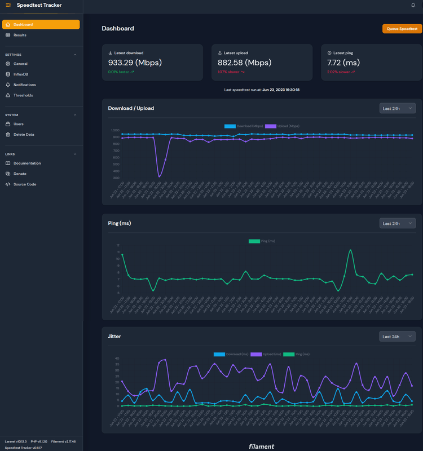
Task: Open the Jitter chart time range dropdown
Action: pos(397,337)
